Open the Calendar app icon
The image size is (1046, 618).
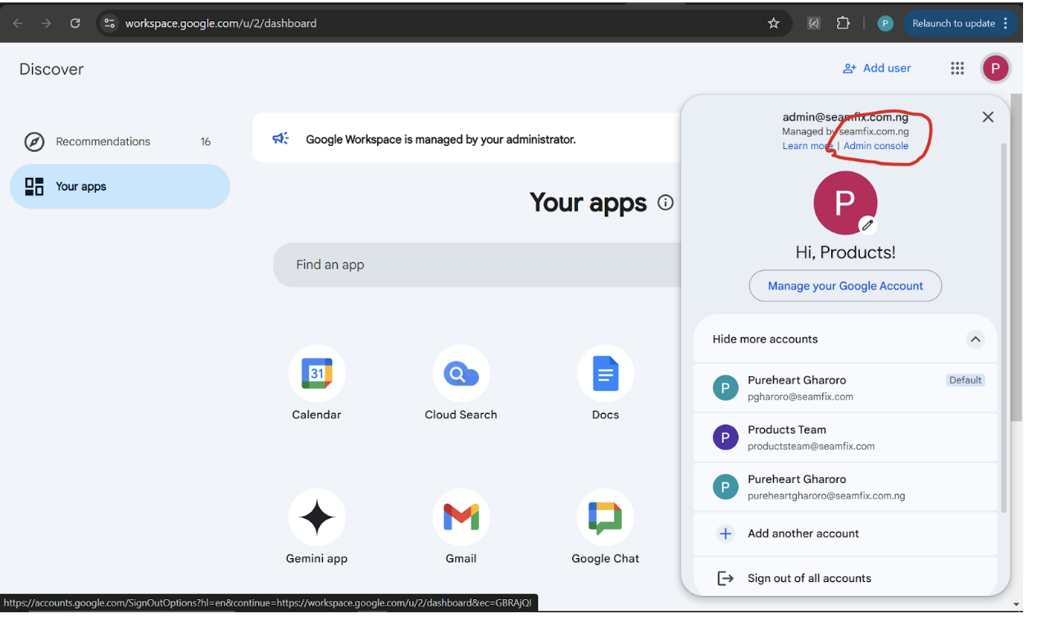tap(316, 374)
